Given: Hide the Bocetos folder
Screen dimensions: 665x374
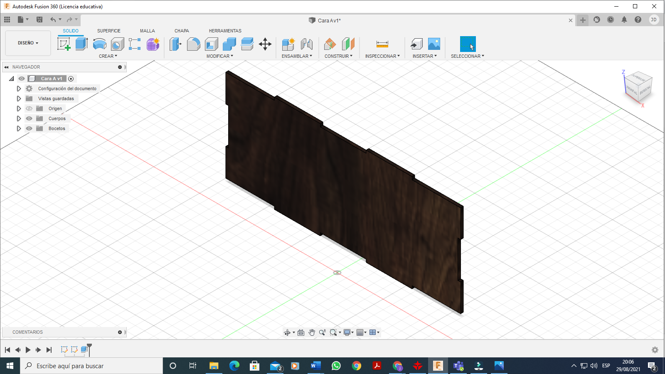Looking at the screenshot, I should tap(29, 128).
